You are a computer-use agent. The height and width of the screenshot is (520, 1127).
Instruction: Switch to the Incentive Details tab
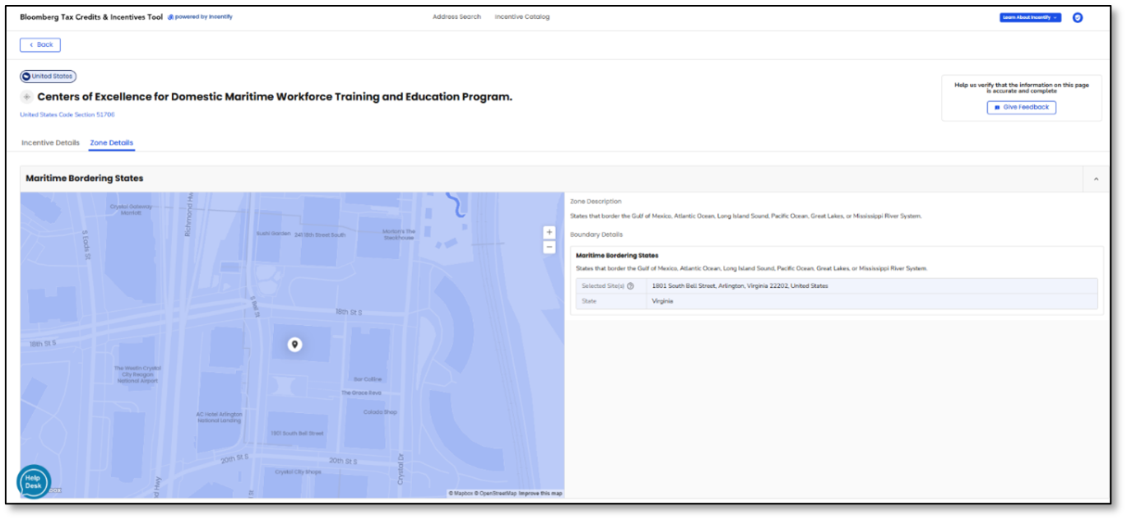click(50, 143)
